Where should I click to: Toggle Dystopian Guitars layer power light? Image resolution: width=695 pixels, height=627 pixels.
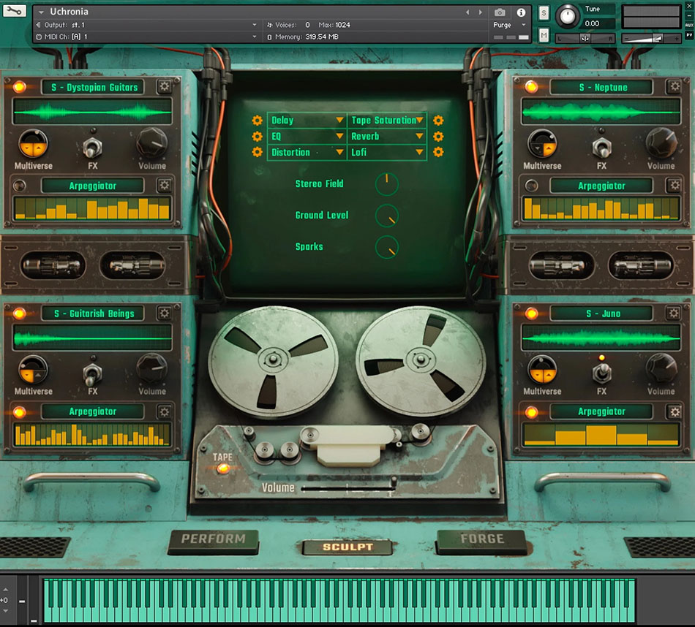(19, 86)
